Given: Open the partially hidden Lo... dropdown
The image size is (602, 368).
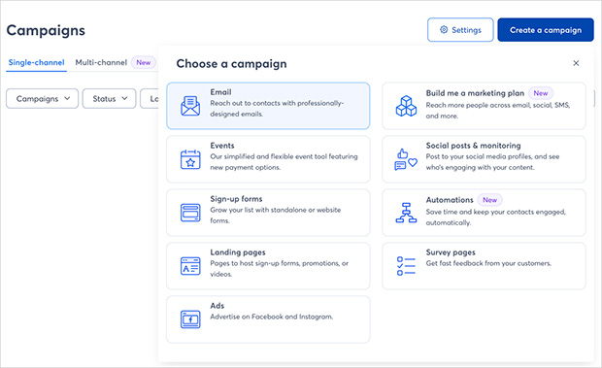Looking at the screenshot, I should pos(150,99).
